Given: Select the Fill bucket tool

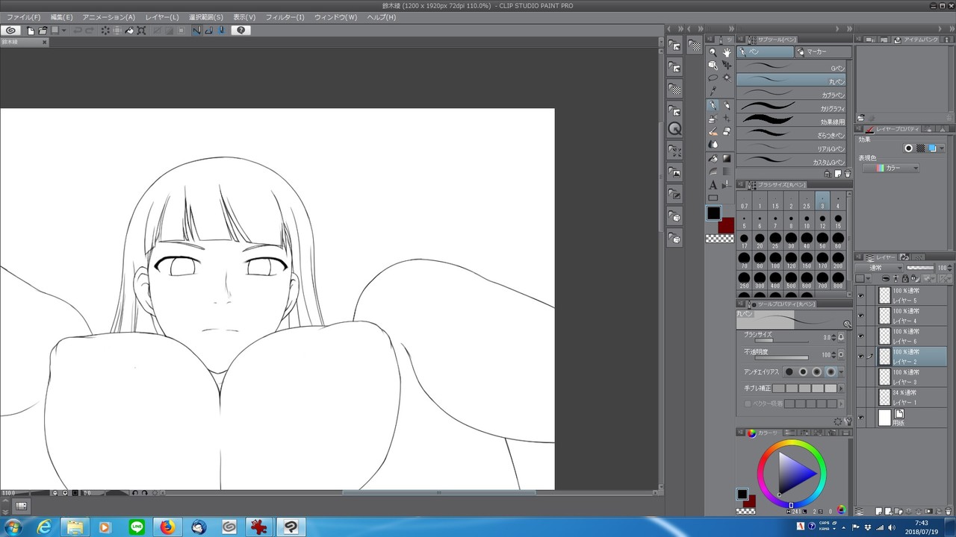Looking at the screenshot, I should pyautogui.click(x=713, y=158).
